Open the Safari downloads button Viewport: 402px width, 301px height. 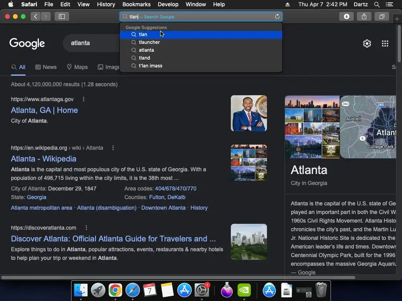pos(346,16)
